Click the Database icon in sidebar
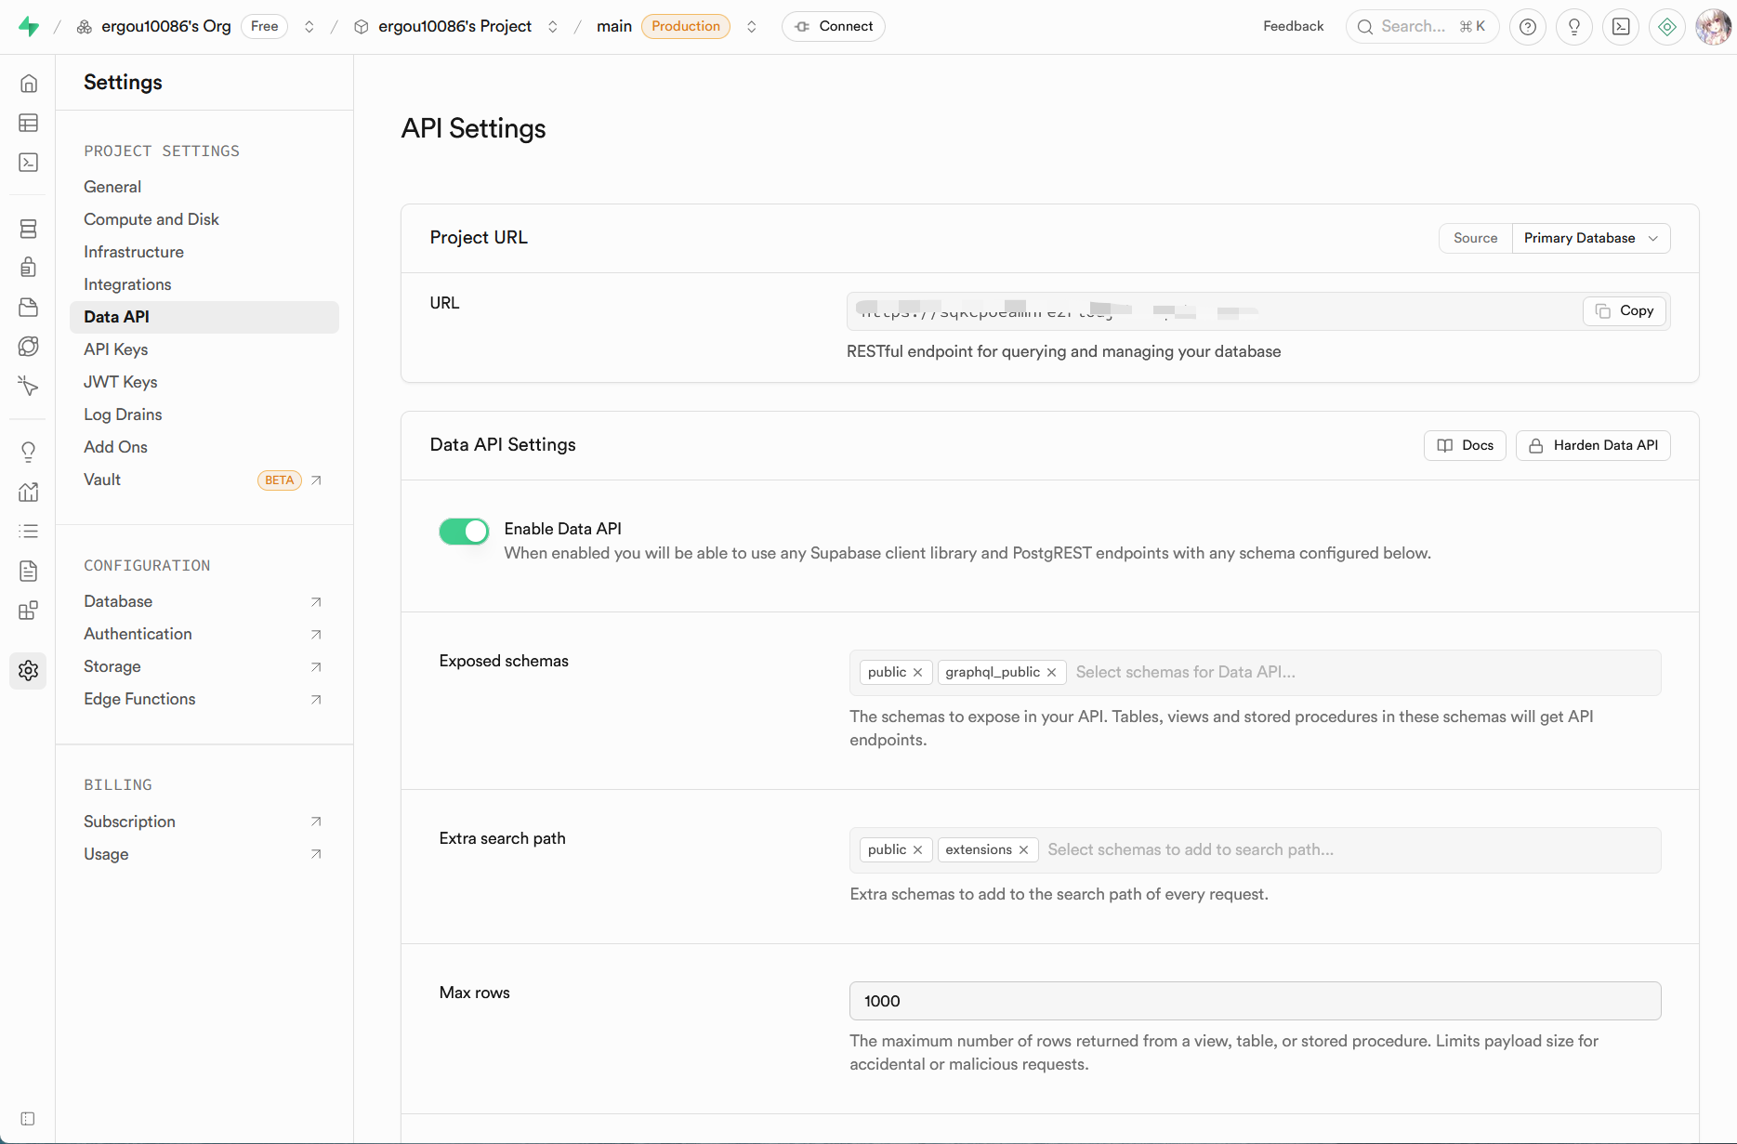This screenshot has width=1737, height=1144. pos(29,229)
